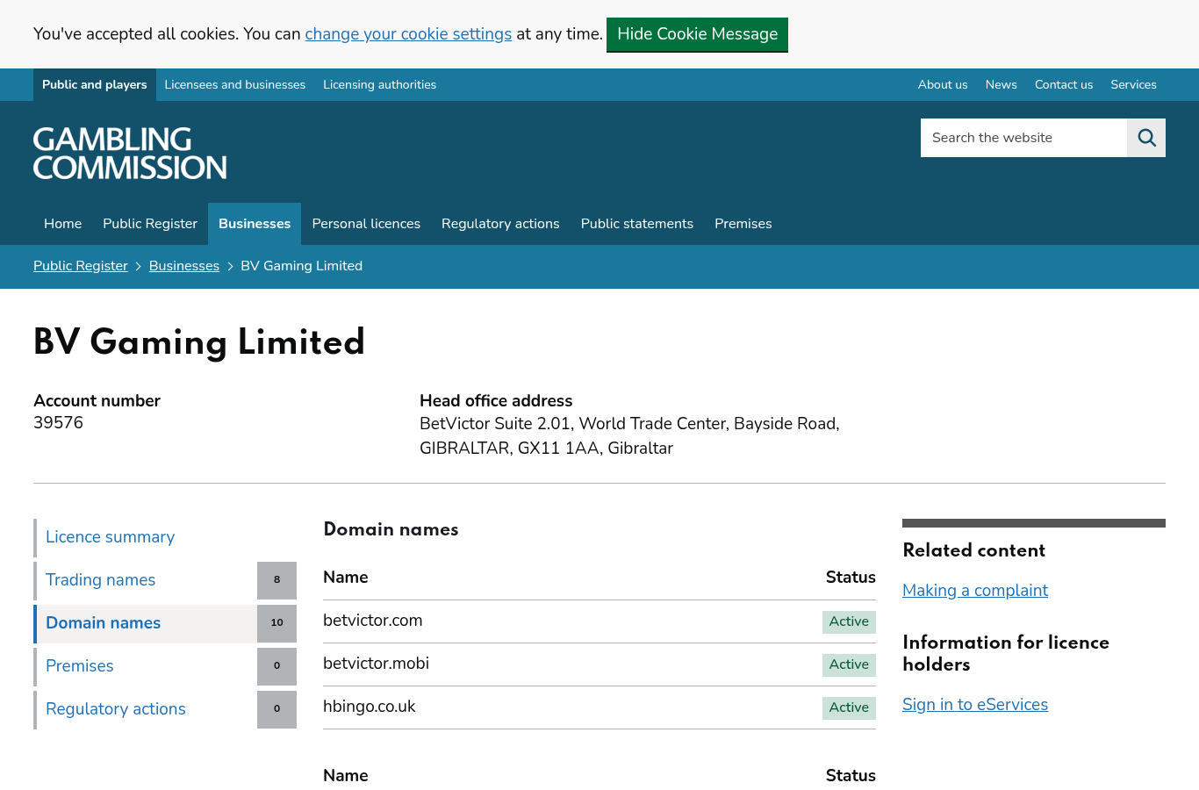Click the BV Gaming Limited page heading
This screenshot has height=790, width=1199.
click(x=199, y=342)
